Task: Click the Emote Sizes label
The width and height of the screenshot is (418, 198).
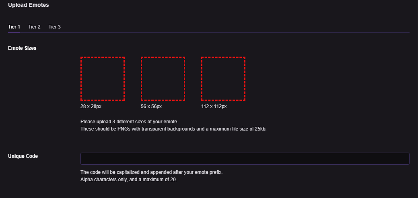Action: (x=22, y=48)
